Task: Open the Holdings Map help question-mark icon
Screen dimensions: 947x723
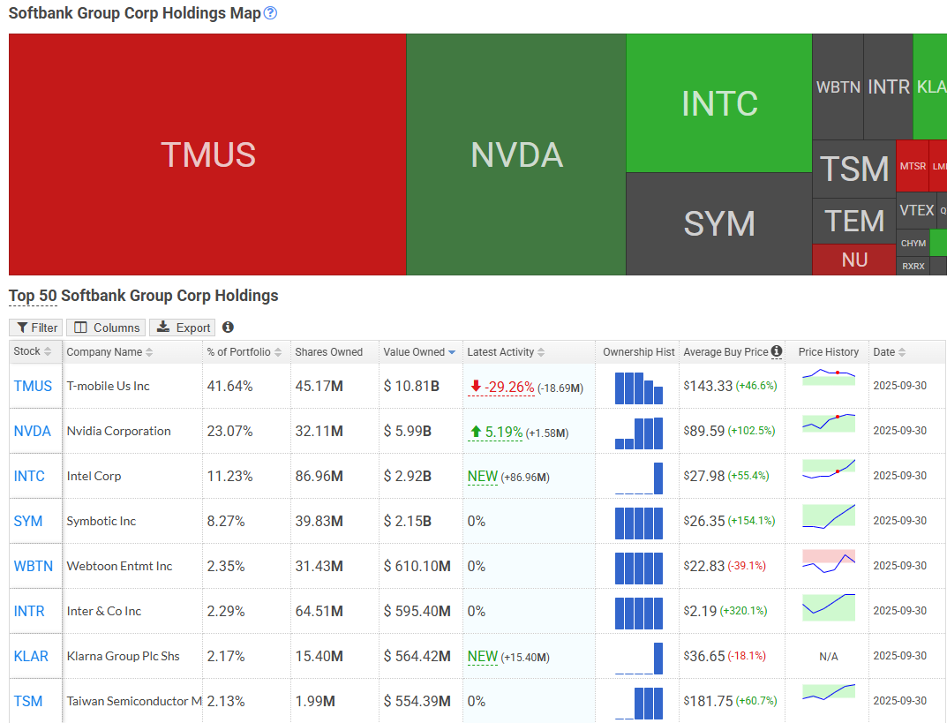Action: click(271, 13)
